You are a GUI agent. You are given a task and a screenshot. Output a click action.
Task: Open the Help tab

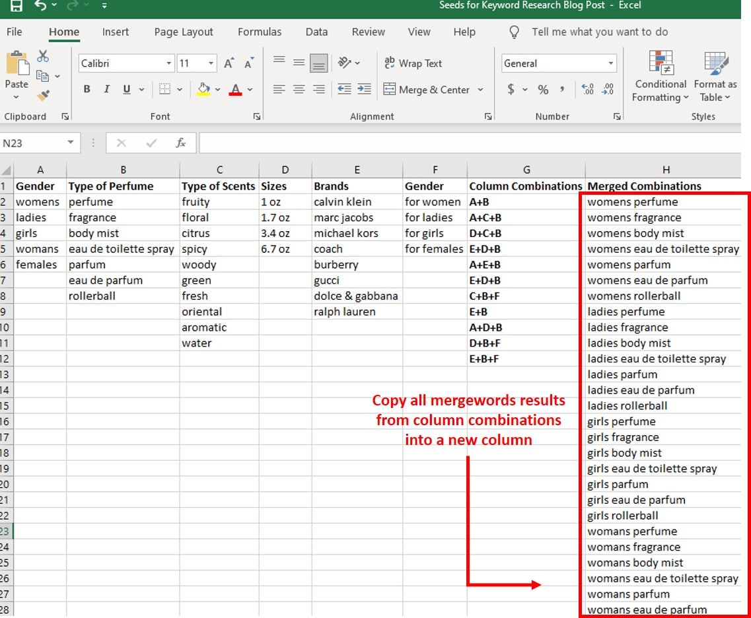coord(464,32)
